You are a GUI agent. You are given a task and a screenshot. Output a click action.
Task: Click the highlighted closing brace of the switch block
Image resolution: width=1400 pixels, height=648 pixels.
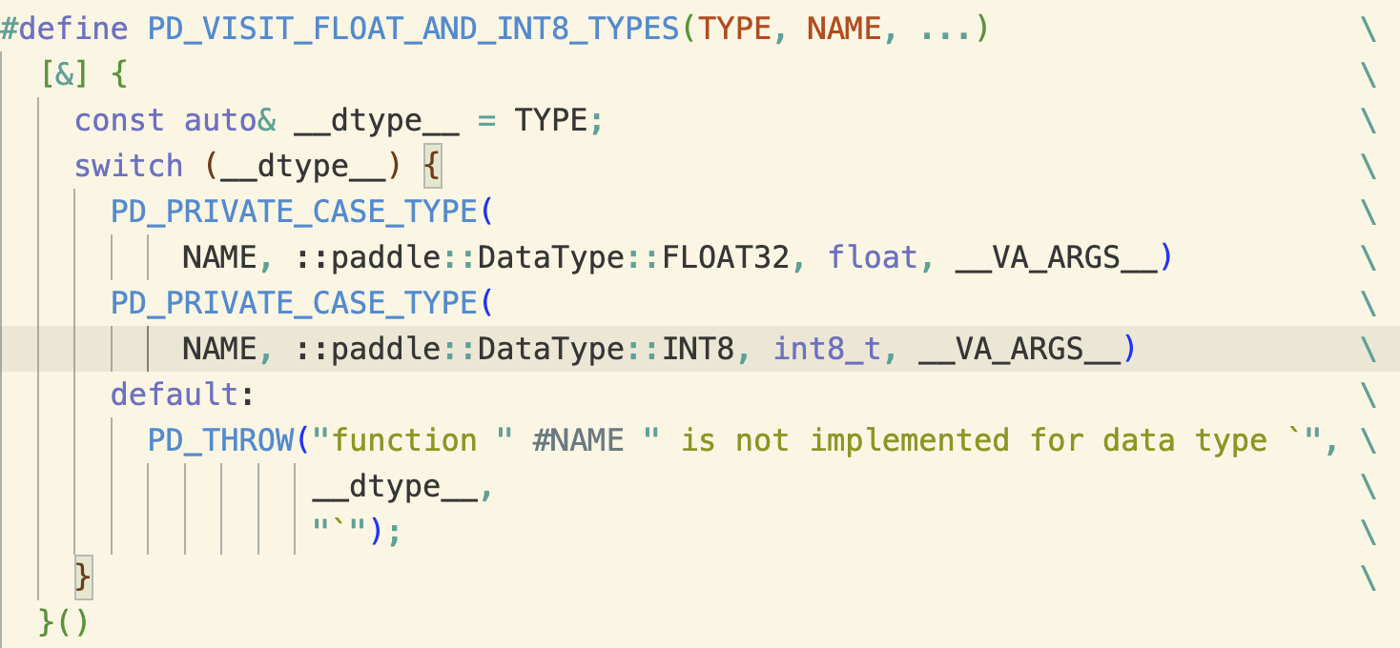click(x=83, y=577)
